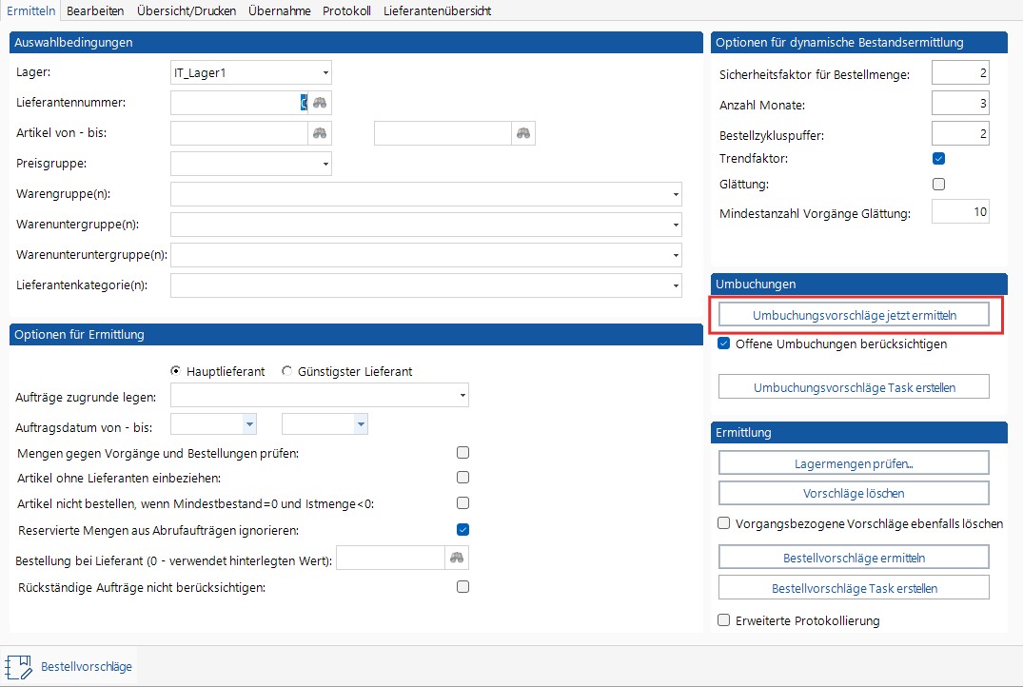Uncheck the Trendfaktor checkbox
The width and height of the screenshot is (1023, 687).
pyautogui.click(x=939, y=158)
